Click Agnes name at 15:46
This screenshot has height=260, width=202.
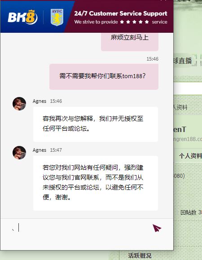[x=40, y=101]
